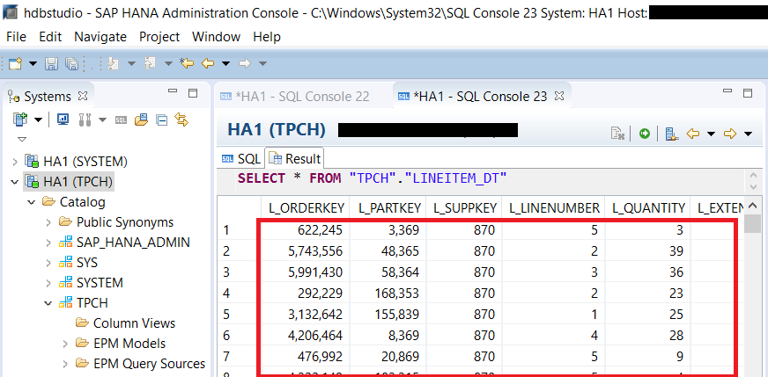Image resolution: width=768 pixels, height=377 pixels.
Task: Maximize the Systems panel
Action: 193,93
